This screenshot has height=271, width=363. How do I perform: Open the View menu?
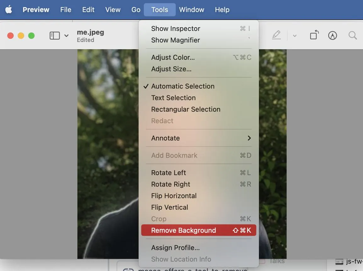(x=113, y=10)
